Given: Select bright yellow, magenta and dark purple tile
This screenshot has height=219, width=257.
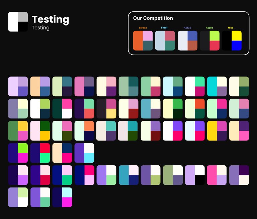Looking at the screenshot, I should [217, 131].
